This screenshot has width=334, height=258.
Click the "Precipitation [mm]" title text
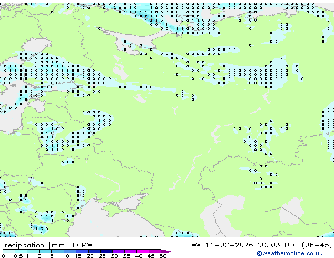click(x=34, y=245)
